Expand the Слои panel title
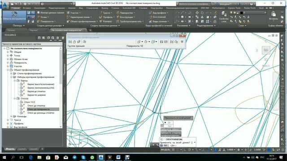287x161 pixels. [x=242, y=25]
